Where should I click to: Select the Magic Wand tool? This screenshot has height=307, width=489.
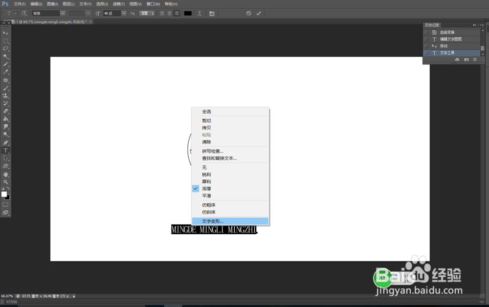pyautogui.click(x=5, y=56)
